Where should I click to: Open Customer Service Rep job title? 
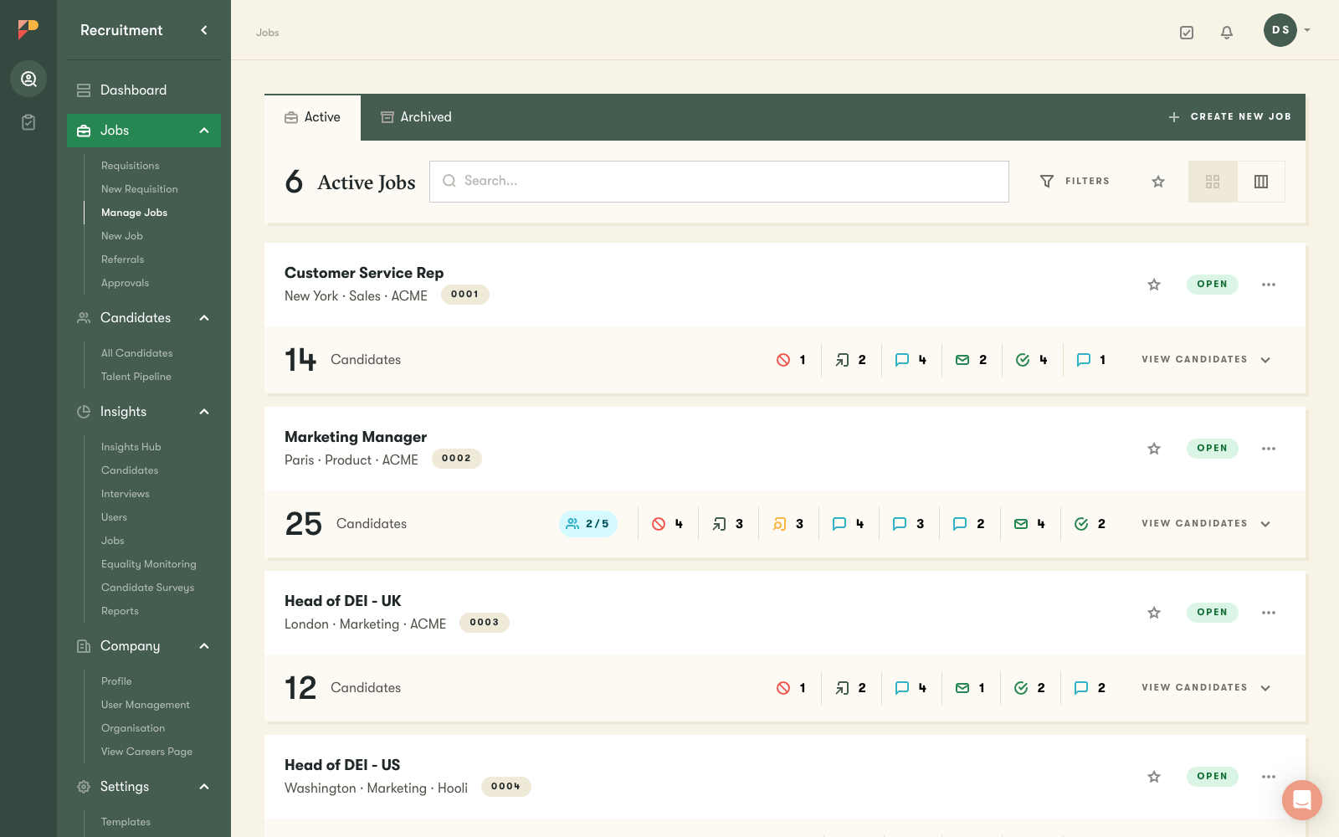pyautogui.click(x=364, y=273)
